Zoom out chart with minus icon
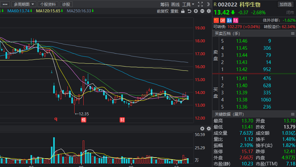296x167 pixels. [202, 11]
